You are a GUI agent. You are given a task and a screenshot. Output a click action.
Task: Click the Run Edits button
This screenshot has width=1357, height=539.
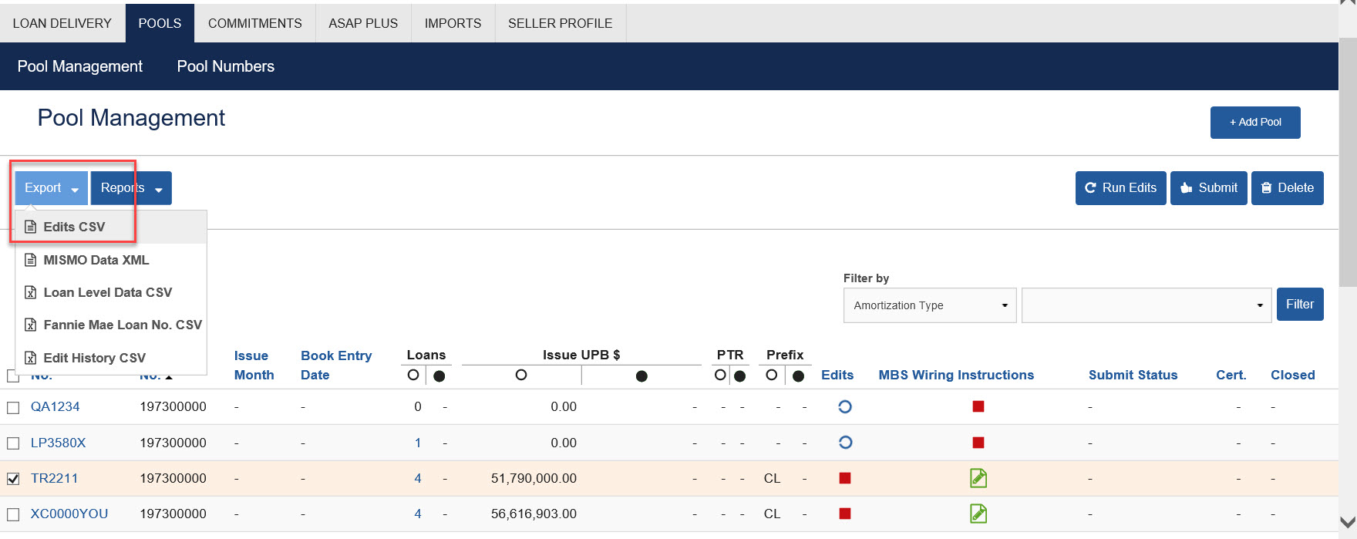[1120, 188]
